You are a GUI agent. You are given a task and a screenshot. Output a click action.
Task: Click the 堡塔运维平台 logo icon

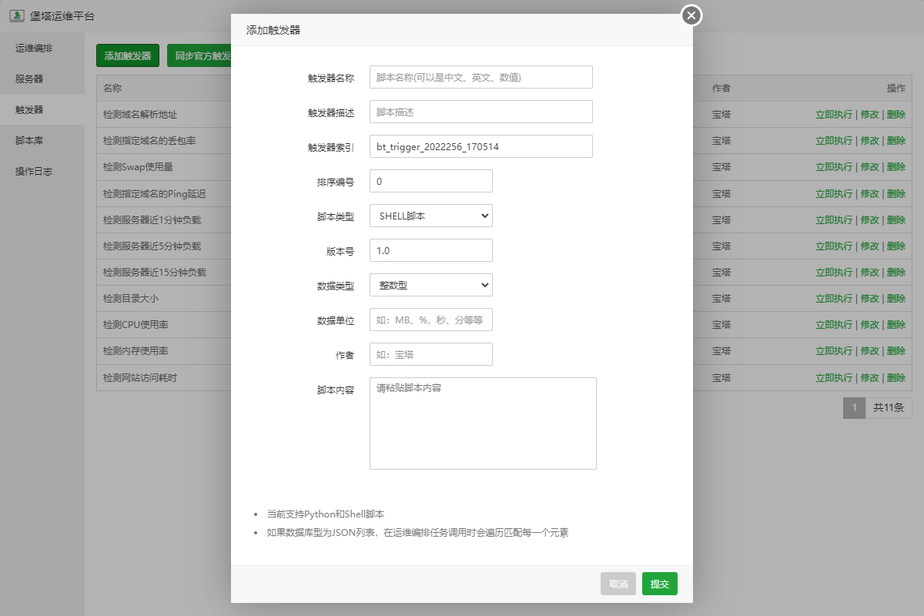click(16, 15)
